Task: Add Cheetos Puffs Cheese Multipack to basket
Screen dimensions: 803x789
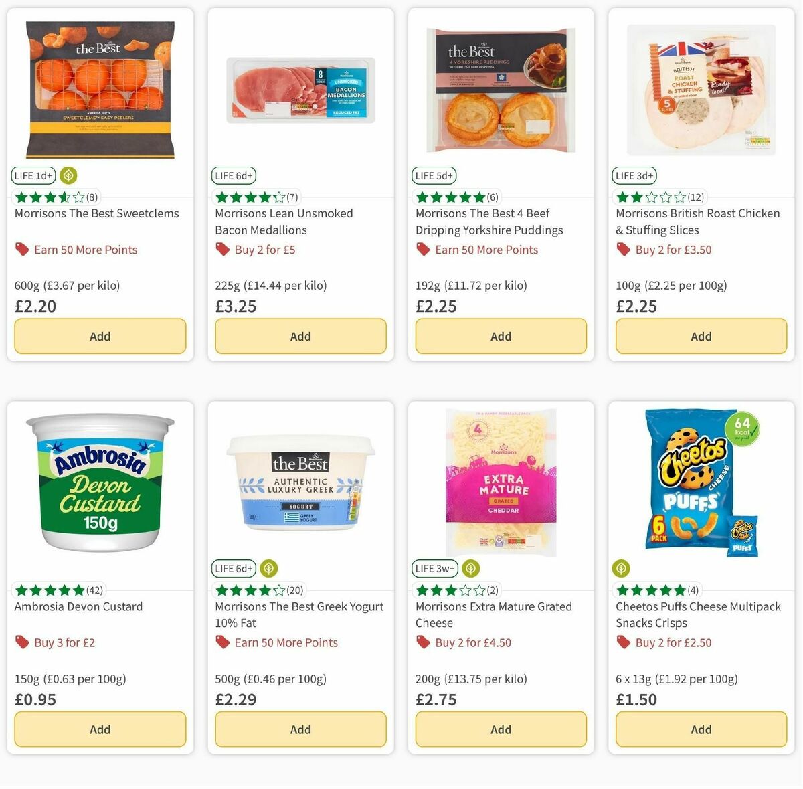Action: [x=701, y=729]
